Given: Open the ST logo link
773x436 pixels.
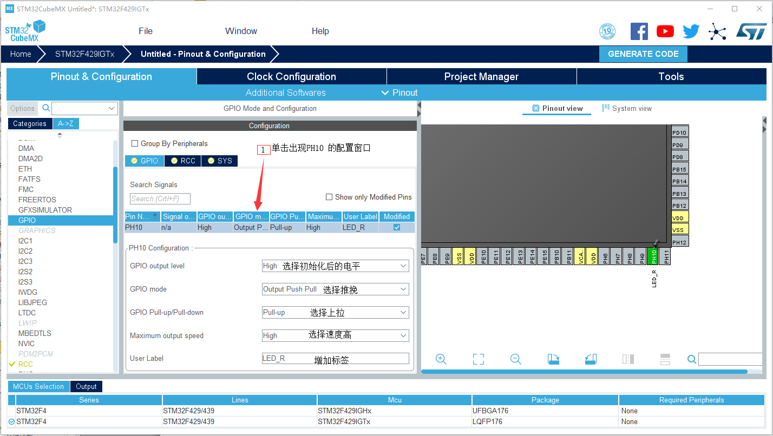Looking at the screenshot, I should pos(751,31).
